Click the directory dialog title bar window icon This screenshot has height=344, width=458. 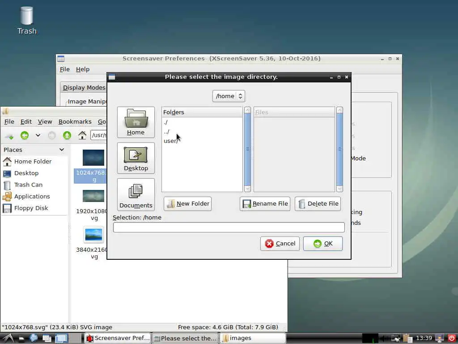pos(112,77)
